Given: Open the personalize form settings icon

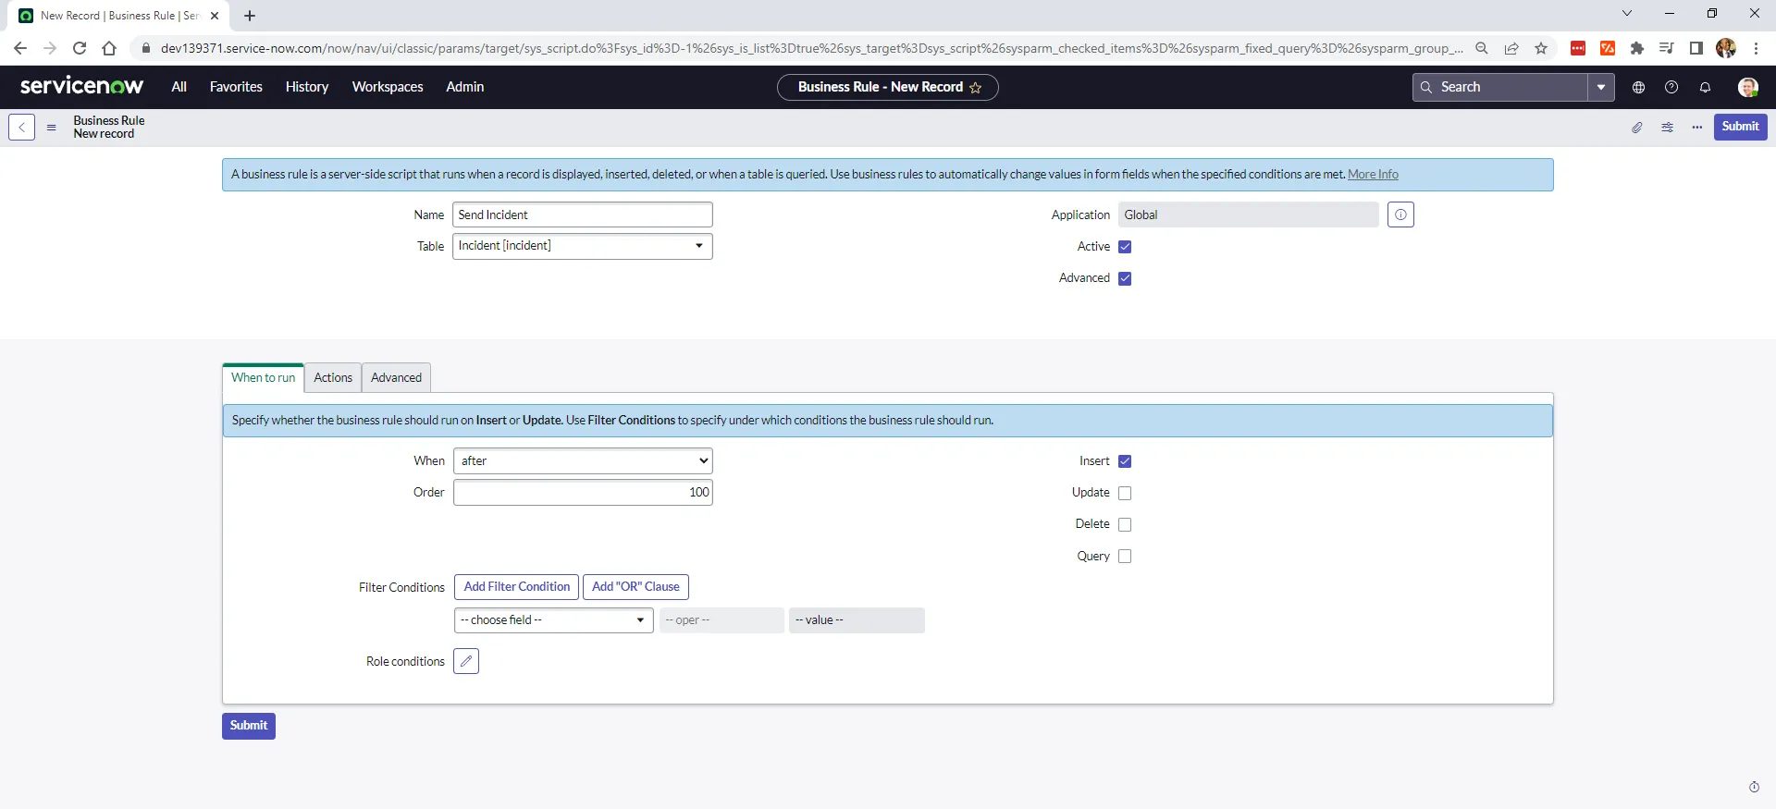Looking at the screenshot, I should (1667, 128).
